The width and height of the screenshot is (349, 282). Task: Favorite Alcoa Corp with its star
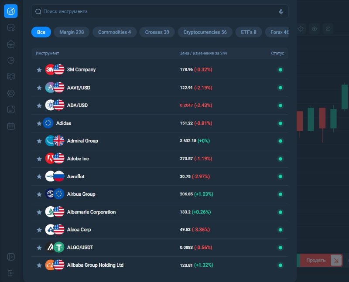click(x=39, y=230)
